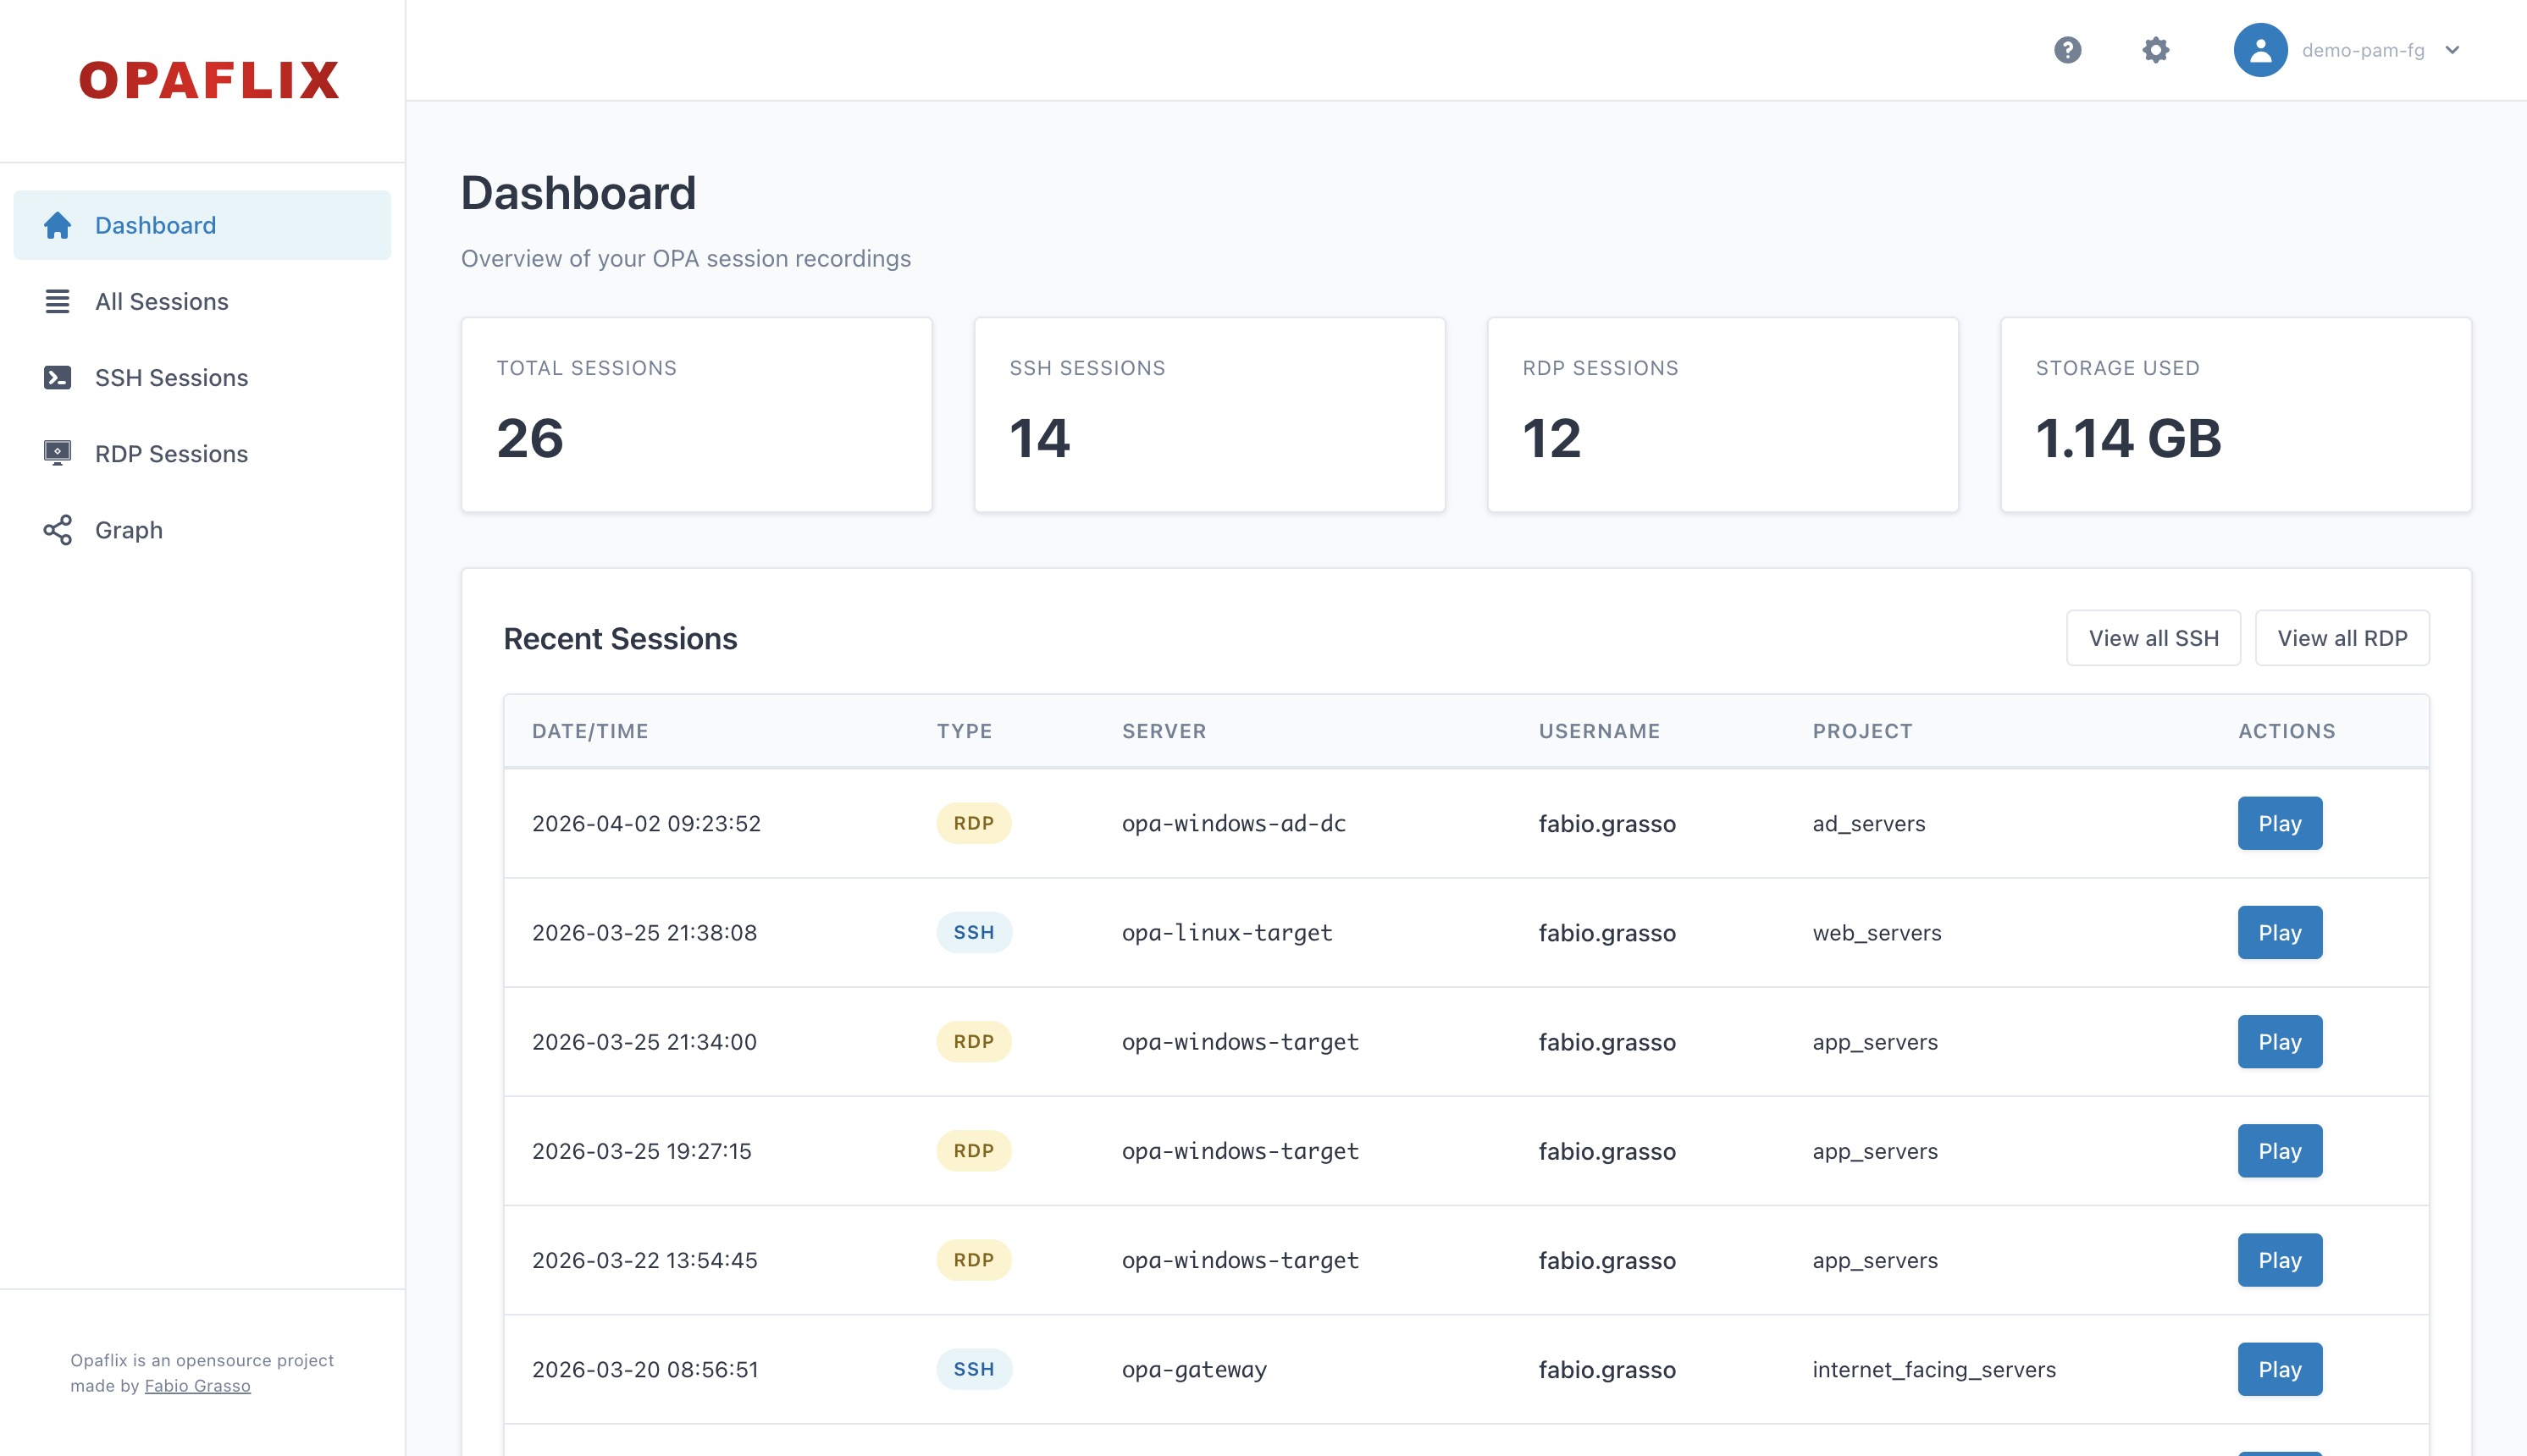Click the user avatar icon

click(2260, 50)
